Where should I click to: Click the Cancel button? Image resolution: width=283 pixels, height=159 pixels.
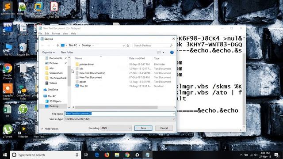(x=164, y=128)
